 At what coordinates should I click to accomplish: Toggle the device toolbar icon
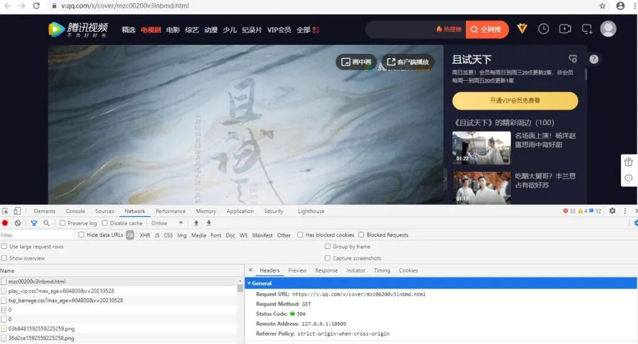pos(17,211)
